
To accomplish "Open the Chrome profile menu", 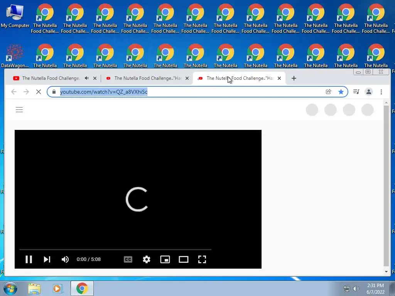I will coord(369,92).
